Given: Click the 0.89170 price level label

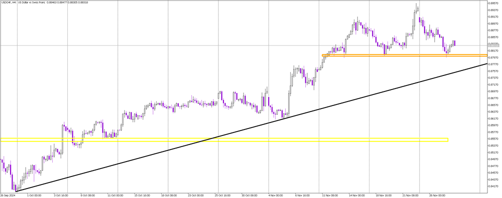Looking at the screenshot, I should 494,16.
